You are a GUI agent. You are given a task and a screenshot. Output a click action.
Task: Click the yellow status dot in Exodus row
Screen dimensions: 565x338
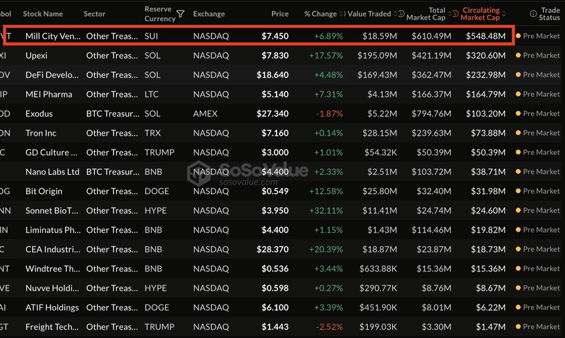point(518,113)
